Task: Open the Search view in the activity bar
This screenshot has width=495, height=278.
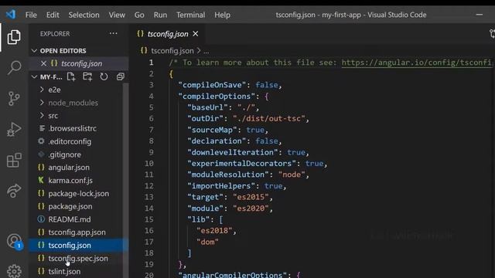Action: (x=14, y=67)
